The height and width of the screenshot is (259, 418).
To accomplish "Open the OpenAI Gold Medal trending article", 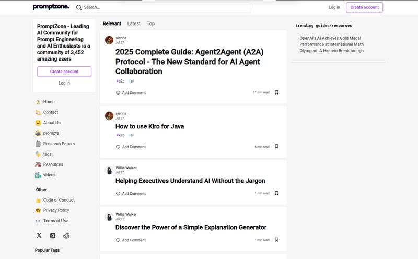I will pos(331,44).
